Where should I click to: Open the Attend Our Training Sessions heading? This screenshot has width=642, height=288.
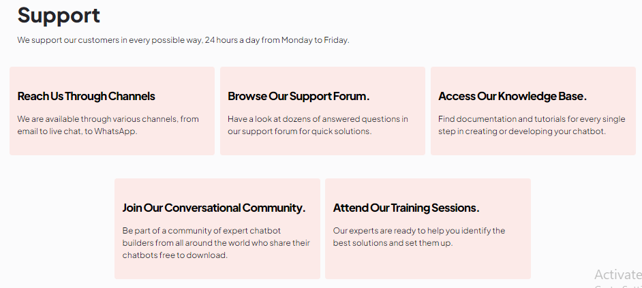[x=406, y=208]
